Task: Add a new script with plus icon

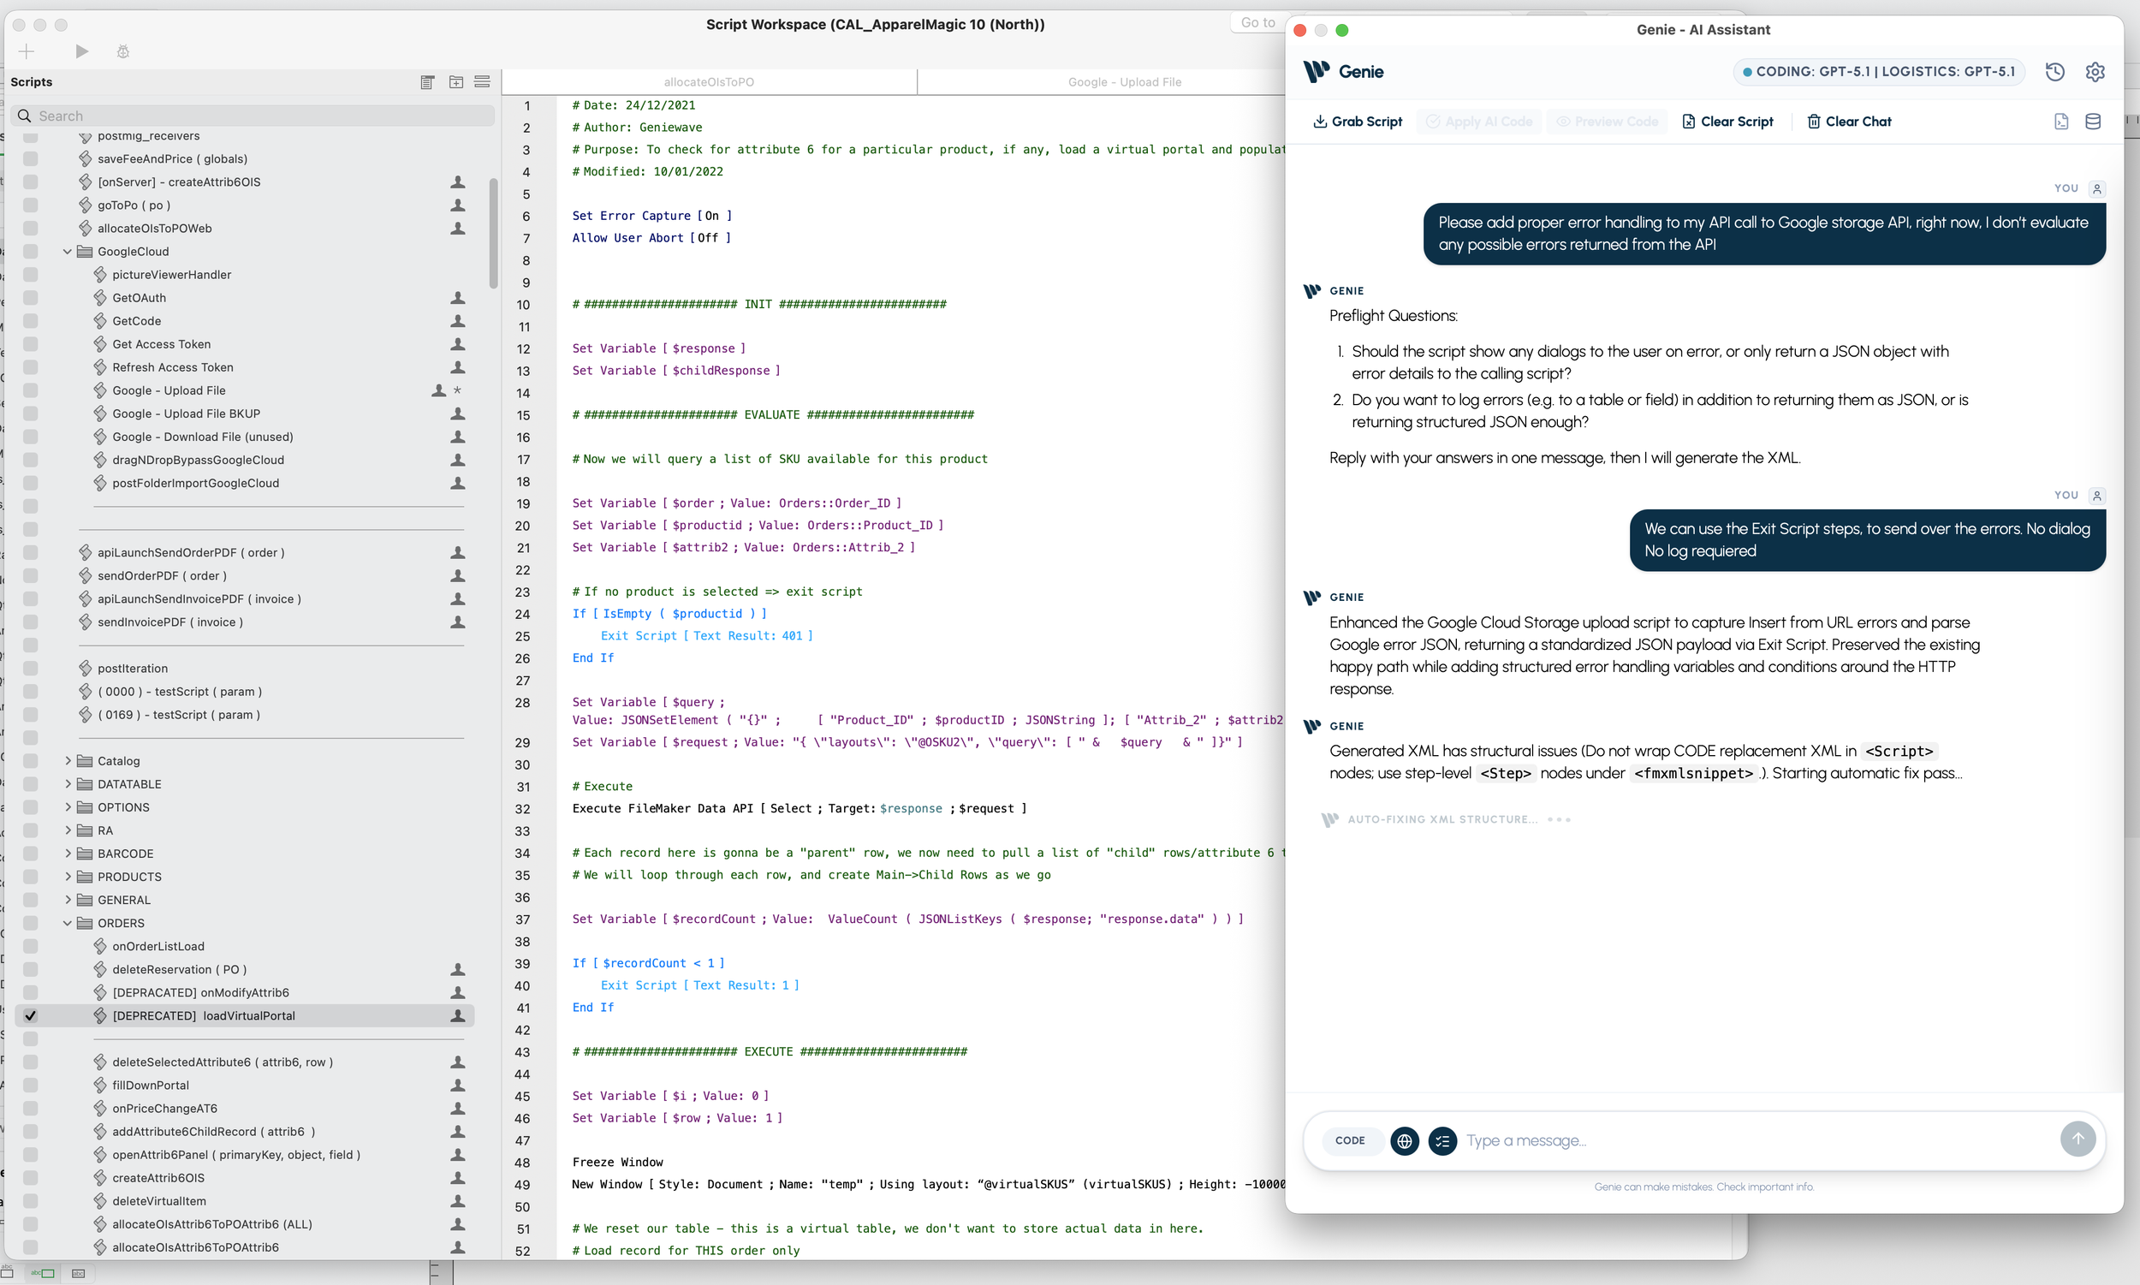Action: point(27,52)
